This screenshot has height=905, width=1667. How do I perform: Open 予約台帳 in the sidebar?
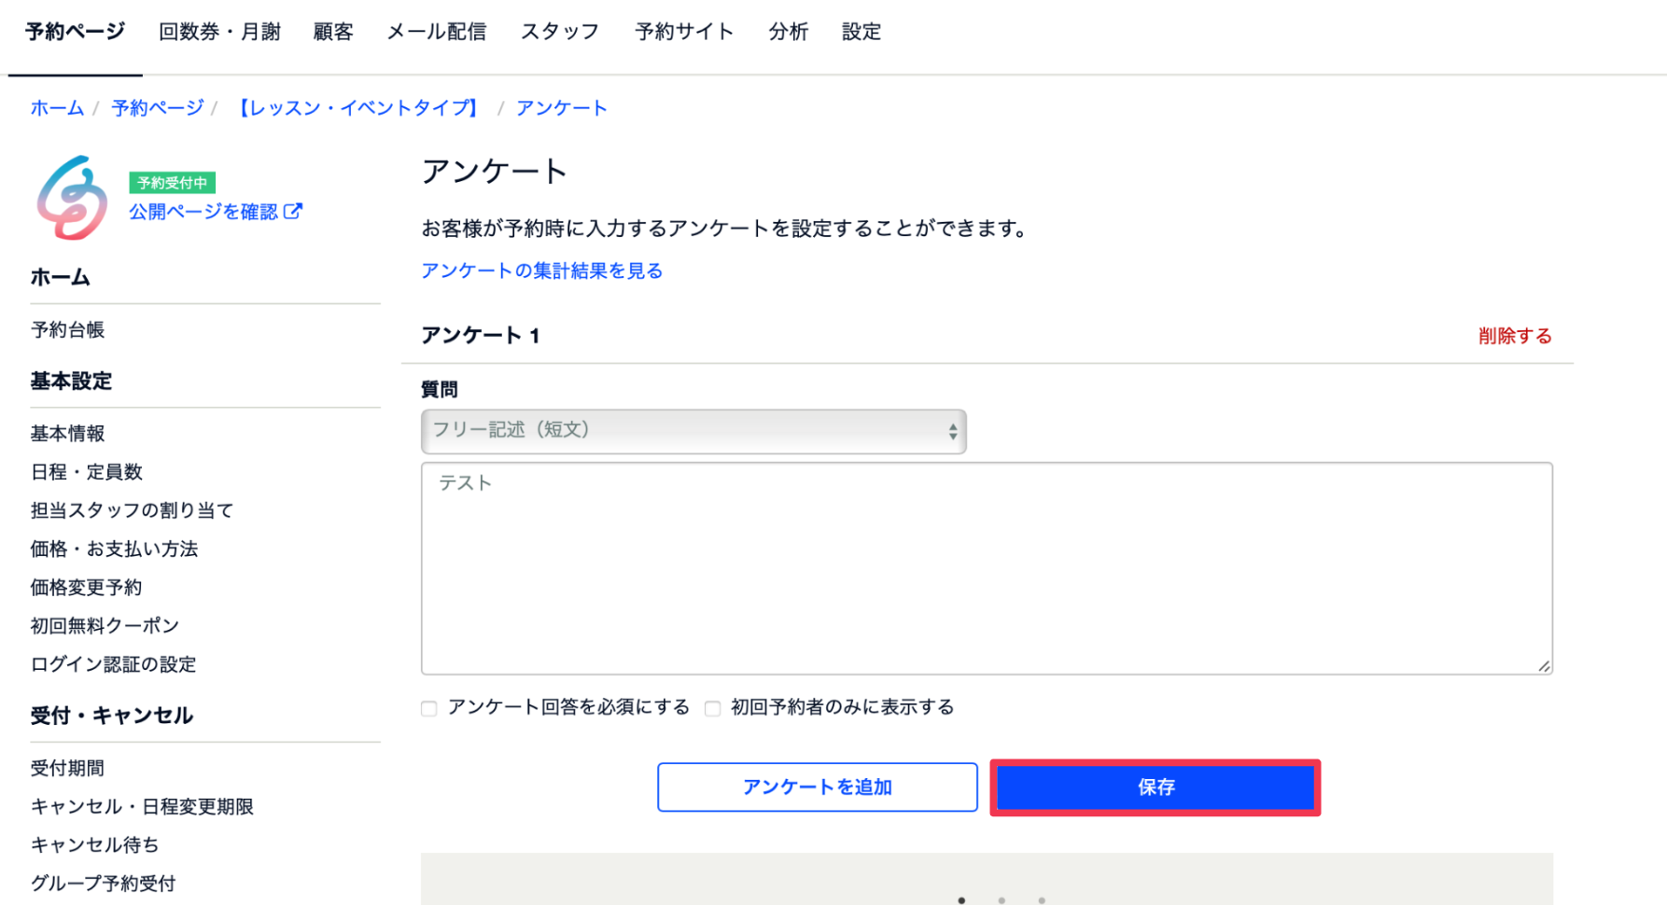pyautogui.click(x=67, y=330)
